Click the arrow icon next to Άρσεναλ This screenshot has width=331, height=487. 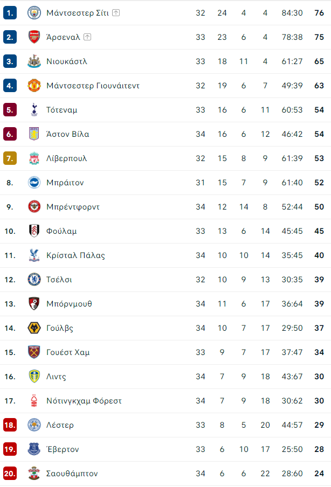[x=87, y=37]
